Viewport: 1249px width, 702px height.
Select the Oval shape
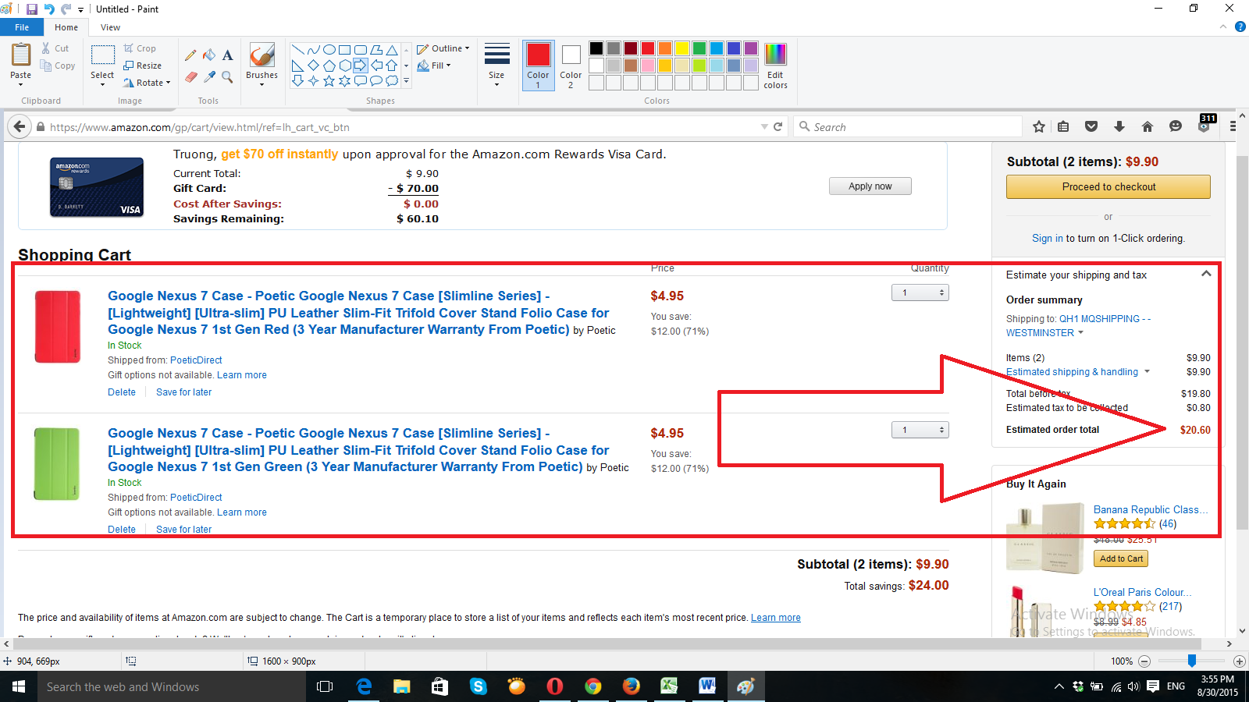(329, 49)
